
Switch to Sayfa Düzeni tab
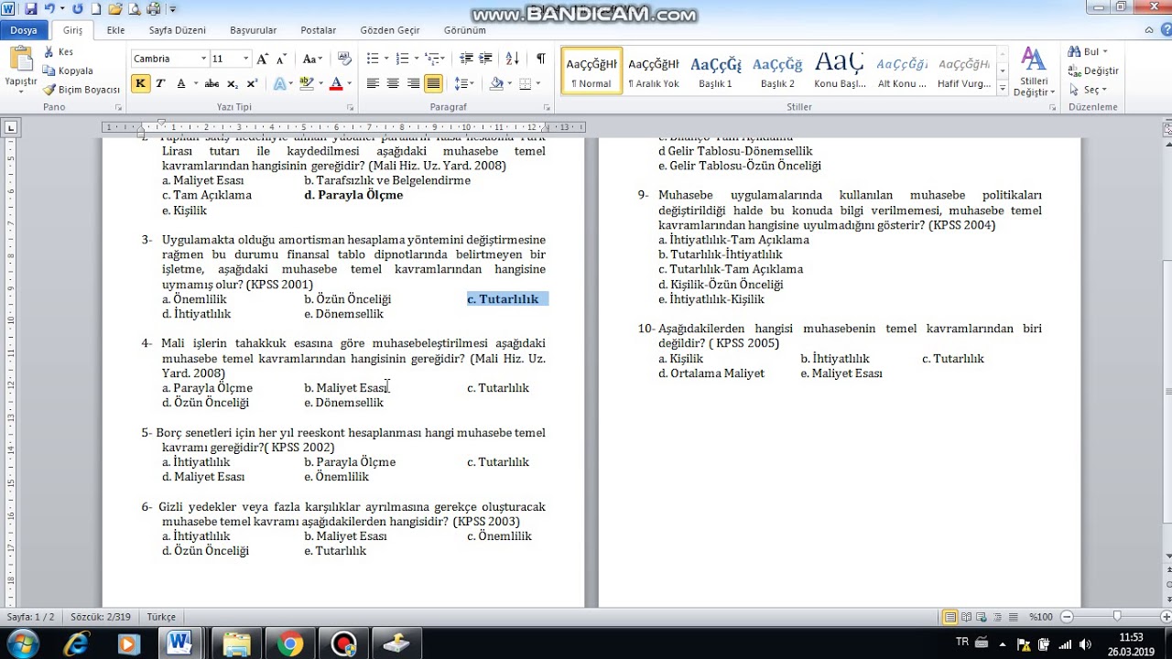178,30
